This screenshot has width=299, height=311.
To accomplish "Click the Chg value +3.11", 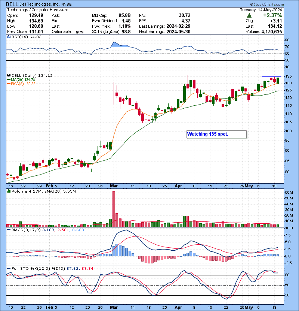I will (277, 21).
